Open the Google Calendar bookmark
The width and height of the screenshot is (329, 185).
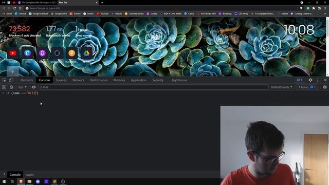pos(39,14)
